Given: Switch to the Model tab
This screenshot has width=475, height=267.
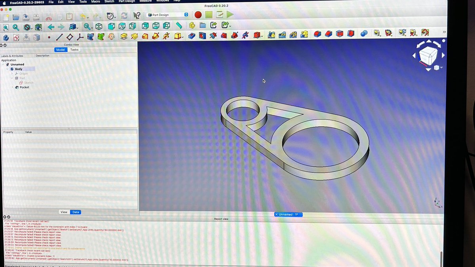Looking at the screenshot, I should (61, 50).
